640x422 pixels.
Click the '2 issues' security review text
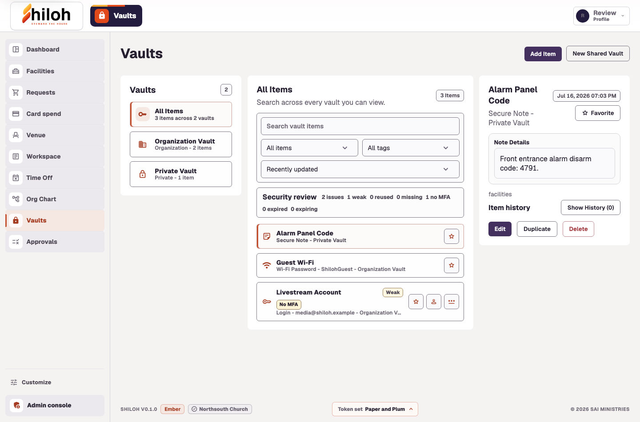click(333, 197)
